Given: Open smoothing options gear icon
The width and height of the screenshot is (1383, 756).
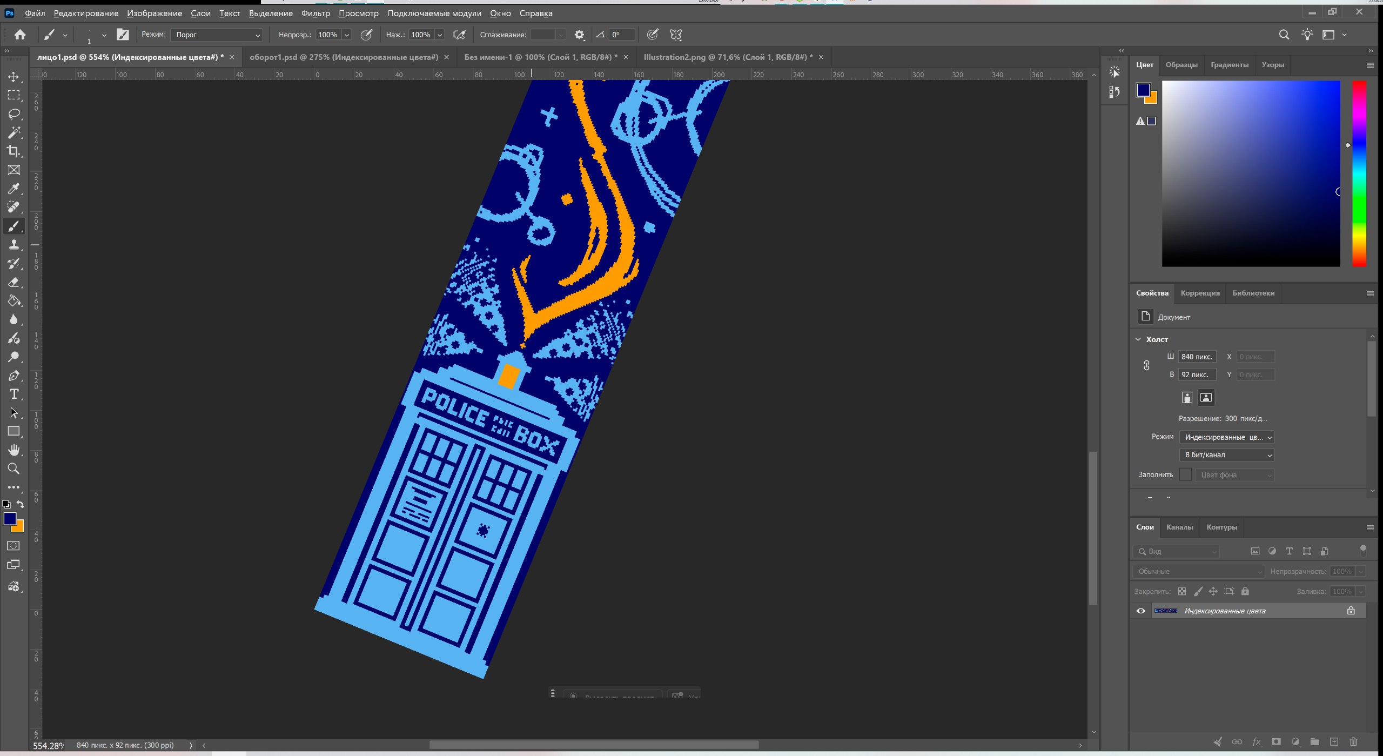Looking at the screenshot, I should click(x=579, y=35).
